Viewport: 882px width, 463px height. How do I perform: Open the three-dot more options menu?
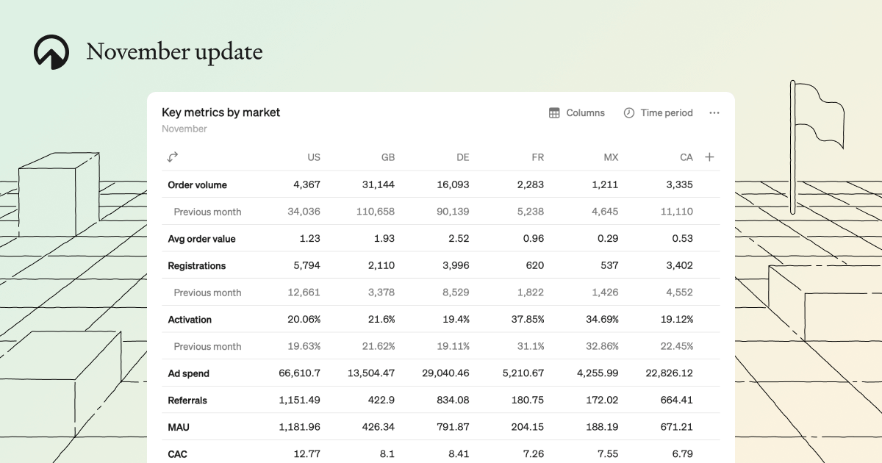point(714,113)
